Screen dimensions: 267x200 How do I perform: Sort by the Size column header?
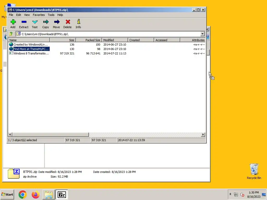click(63, 40)
